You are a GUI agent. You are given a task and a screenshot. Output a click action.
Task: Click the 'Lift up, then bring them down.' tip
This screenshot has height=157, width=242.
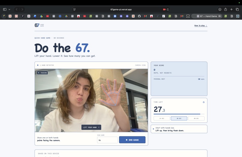170,131
